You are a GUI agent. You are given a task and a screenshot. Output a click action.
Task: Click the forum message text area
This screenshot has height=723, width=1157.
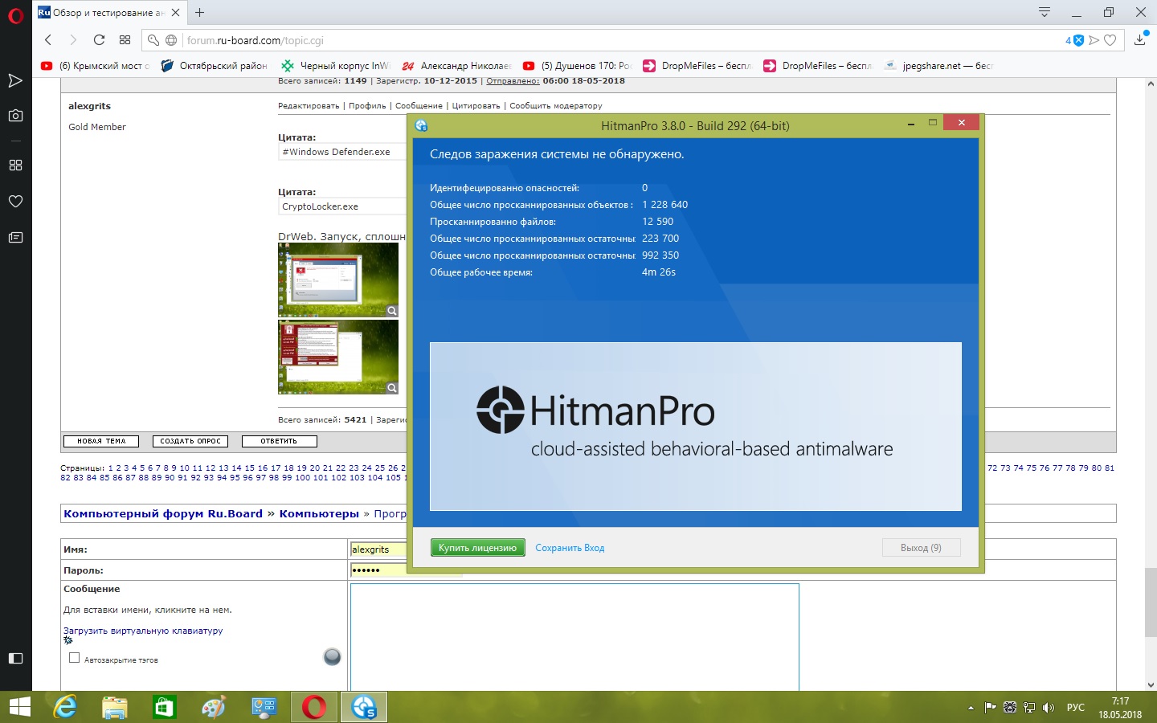click(x=574, y=637)
